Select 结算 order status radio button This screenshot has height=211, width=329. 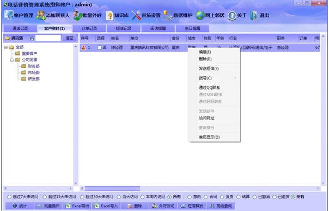239,197
